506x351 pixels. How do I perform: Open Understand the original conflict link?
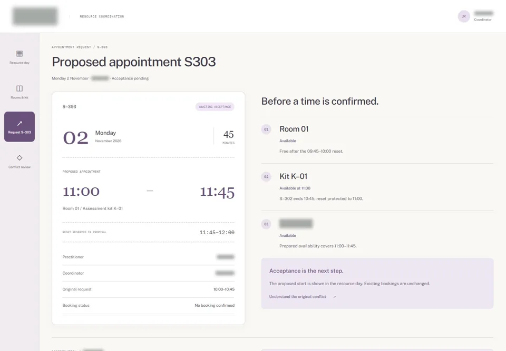(297, 297)
